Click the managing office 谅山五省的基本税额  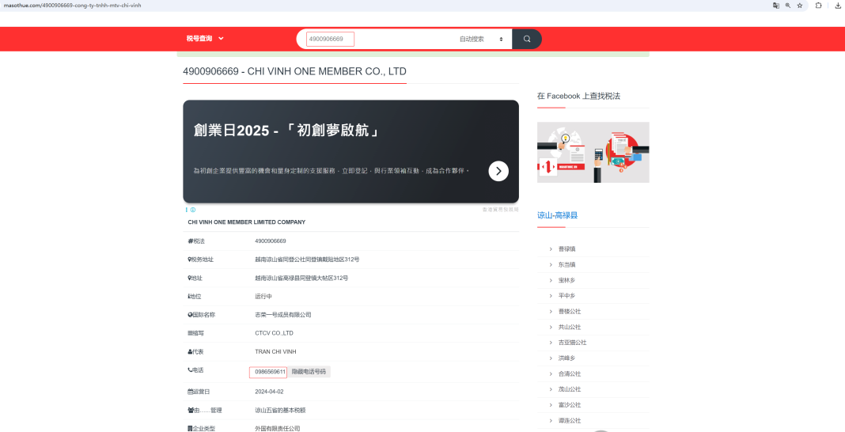pos(280,411)
